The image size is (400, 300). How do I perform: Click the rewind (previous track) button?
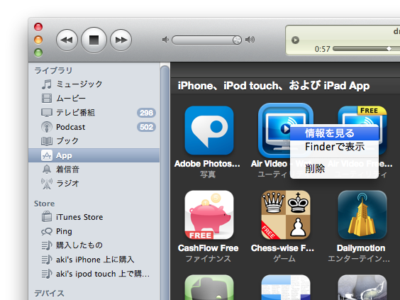67,40
